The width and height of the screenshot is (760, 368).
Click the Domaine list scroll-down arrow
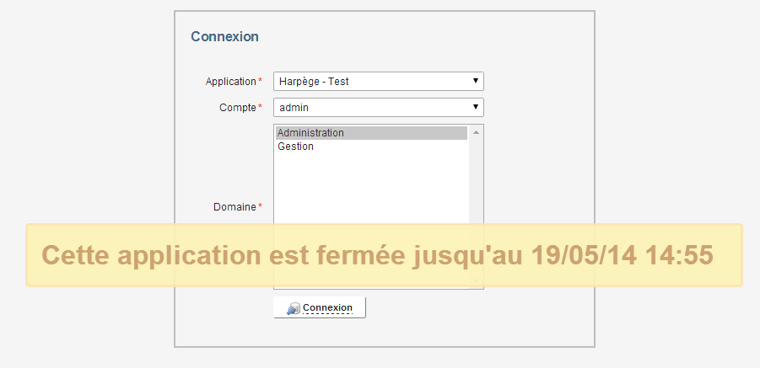[x=476, y=281]
